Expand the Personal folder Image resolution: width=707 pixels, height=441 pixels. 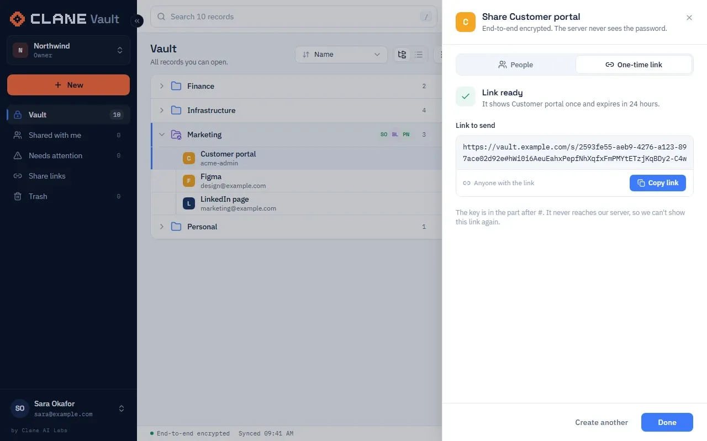coord(162,227)
